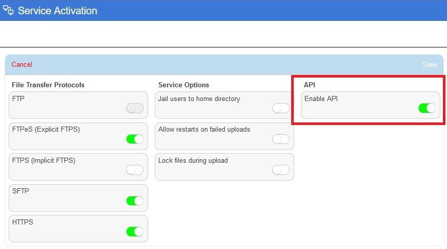Screen dimensions: 447x249
Task: Click the Service Activation network icon
Action: coord(8,10)
